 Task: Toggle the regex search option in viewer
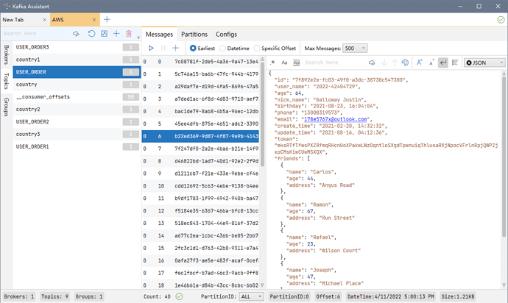tap(272, 63)
